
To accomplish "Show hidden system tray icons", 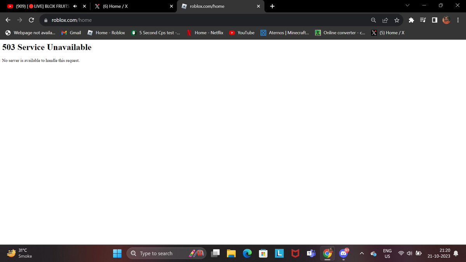I will click(362, 253).
